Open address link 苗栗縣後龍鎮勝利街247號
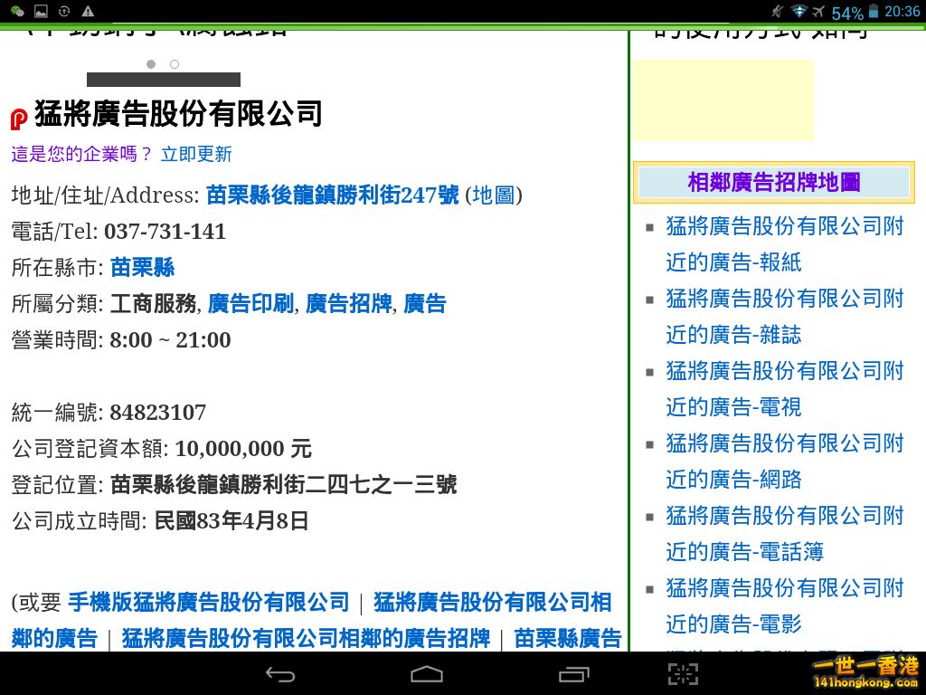 332,195
